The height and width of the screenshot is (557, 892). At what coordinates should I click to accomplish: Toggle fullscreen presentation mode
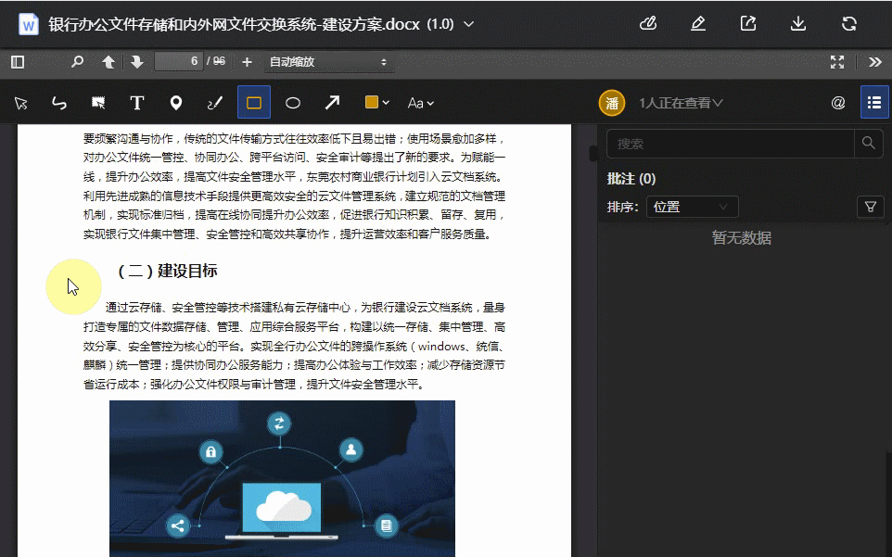[x=837, y=62]
